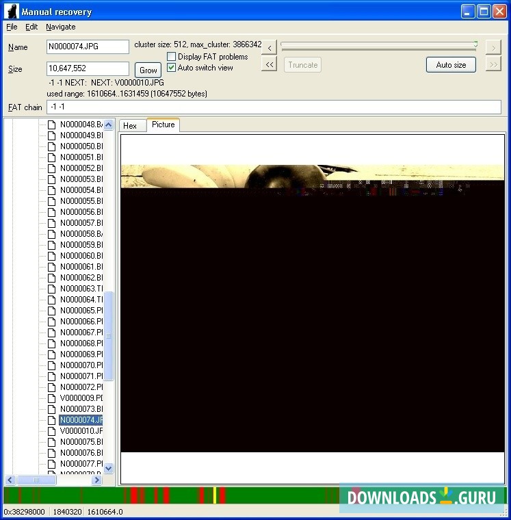Enable Display FAT problems checkbox

(171, 57)
